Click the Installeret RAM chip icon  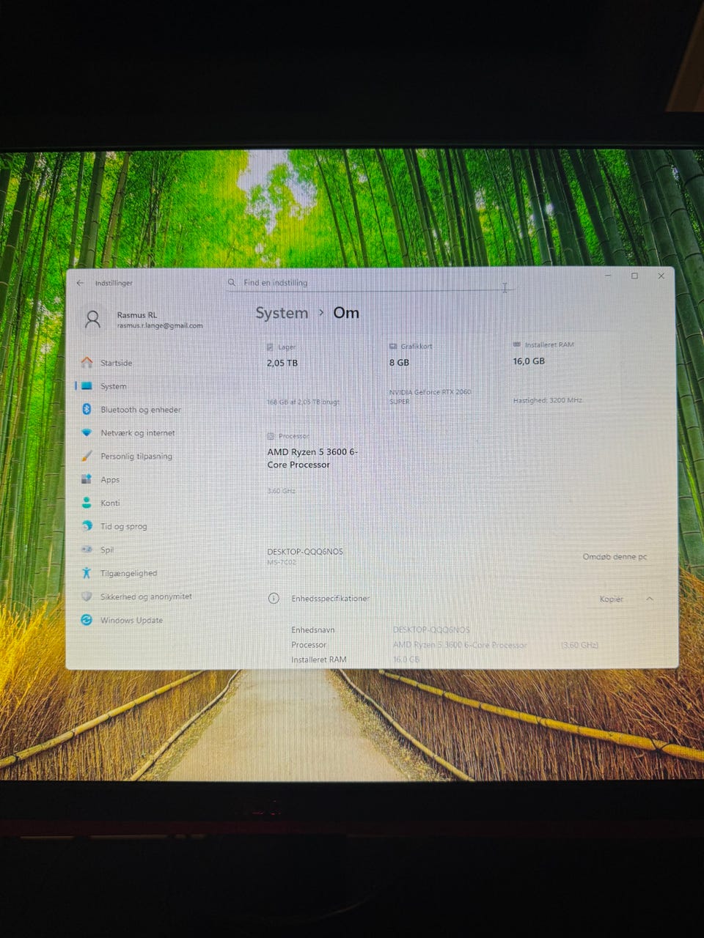517,344
